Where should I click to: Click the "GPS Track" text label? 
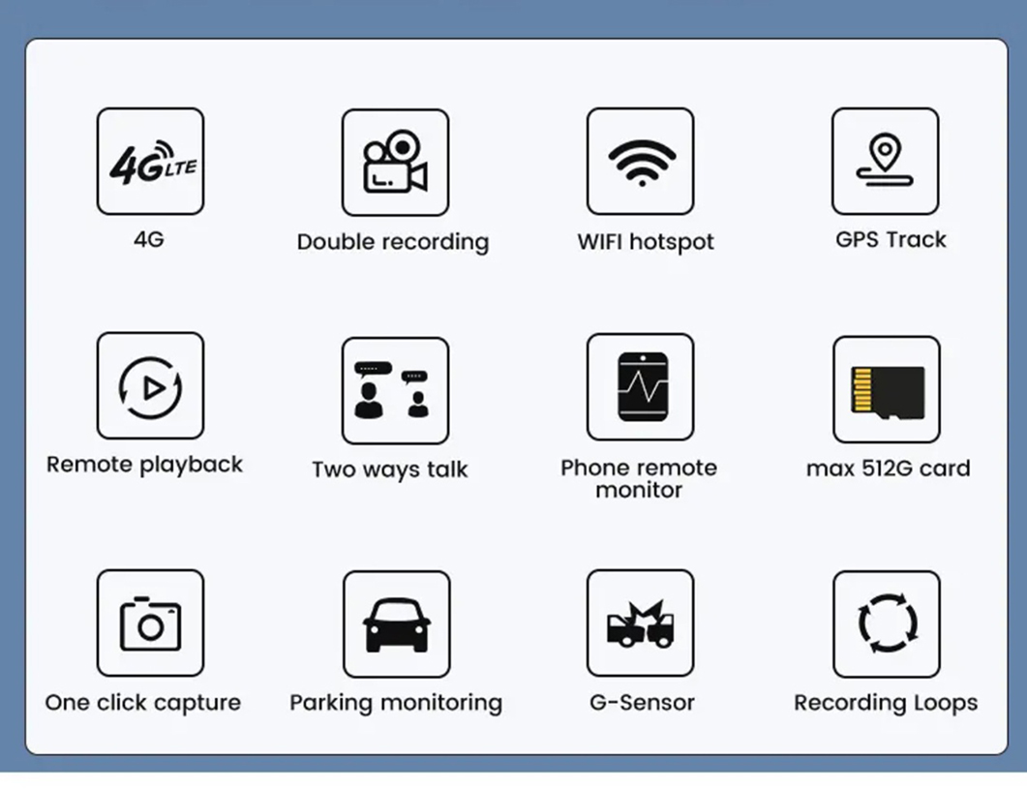click(891, 240)
